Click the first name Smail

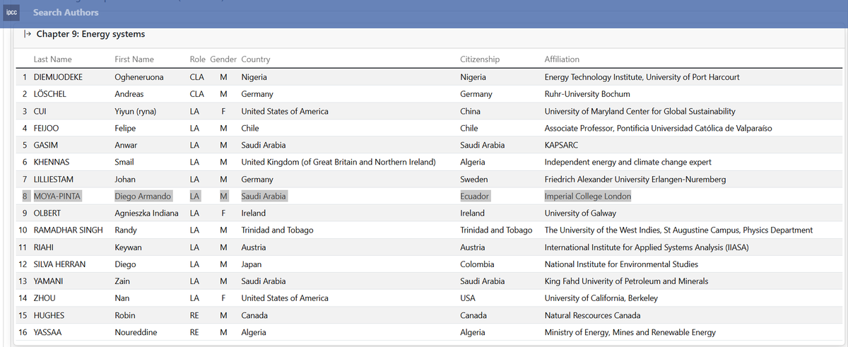coord(124,162)
